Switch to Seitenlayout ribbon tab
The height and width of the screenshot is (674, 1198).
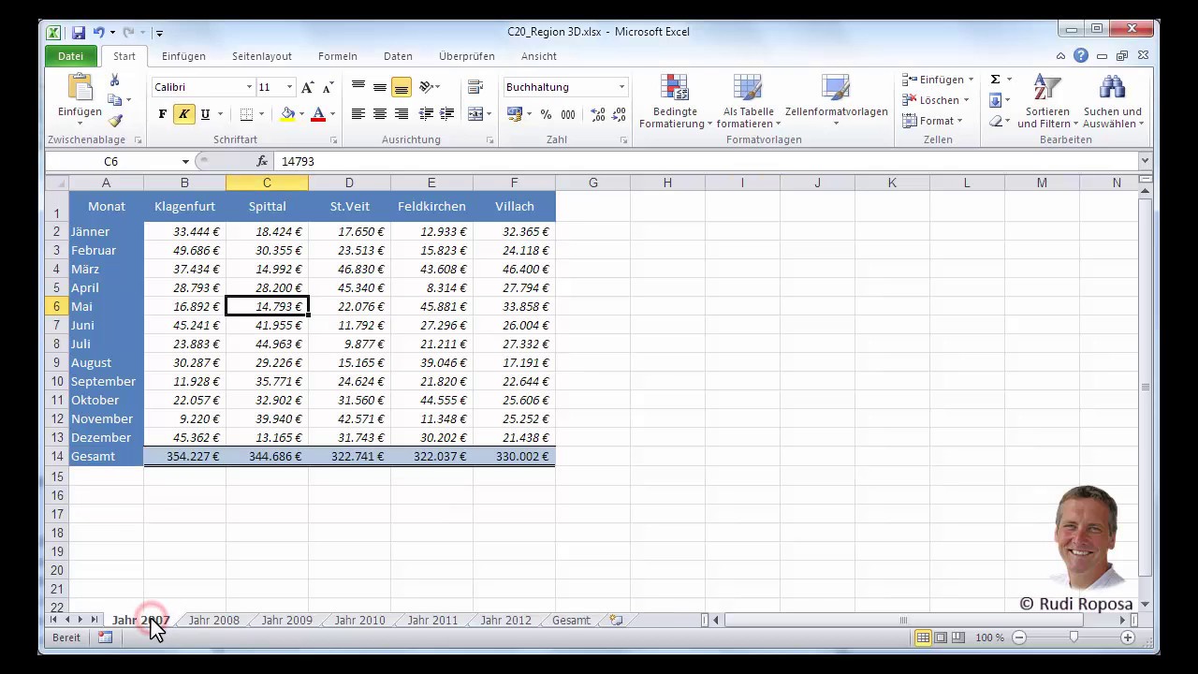point(262,56)
